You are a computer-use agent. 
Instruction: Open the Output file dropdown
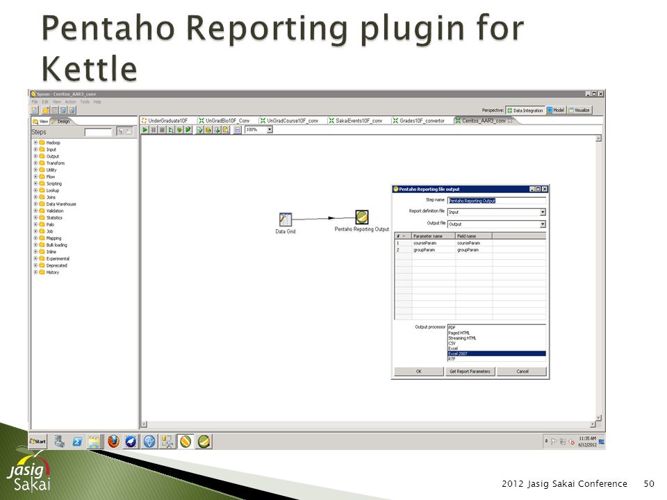coord(543,224)
